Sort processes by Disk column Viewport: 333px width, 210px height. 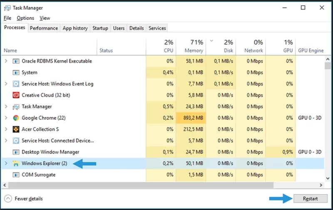[221, 47]
